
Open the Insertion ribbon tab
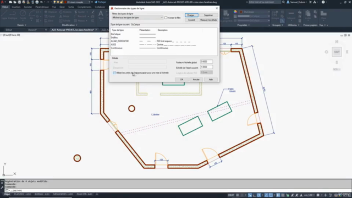coord(16,7)
